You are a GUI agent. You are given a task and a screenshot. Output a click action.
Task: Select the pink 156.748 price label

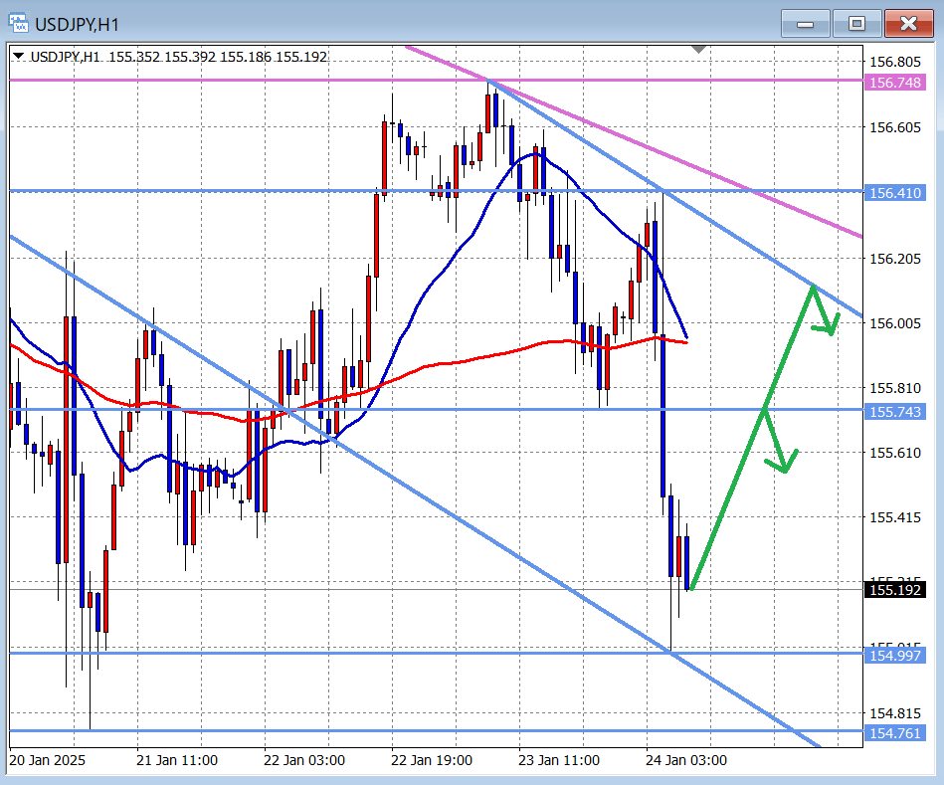click(x=894, y=83)
